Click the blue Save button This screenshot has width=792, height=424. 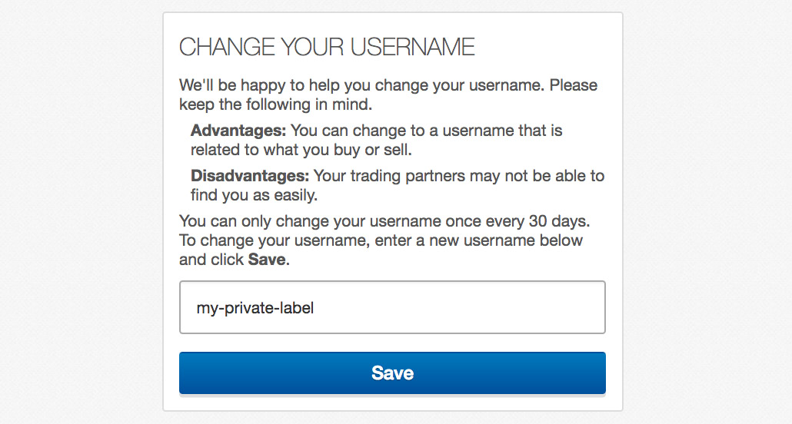[x=392, y=373]
